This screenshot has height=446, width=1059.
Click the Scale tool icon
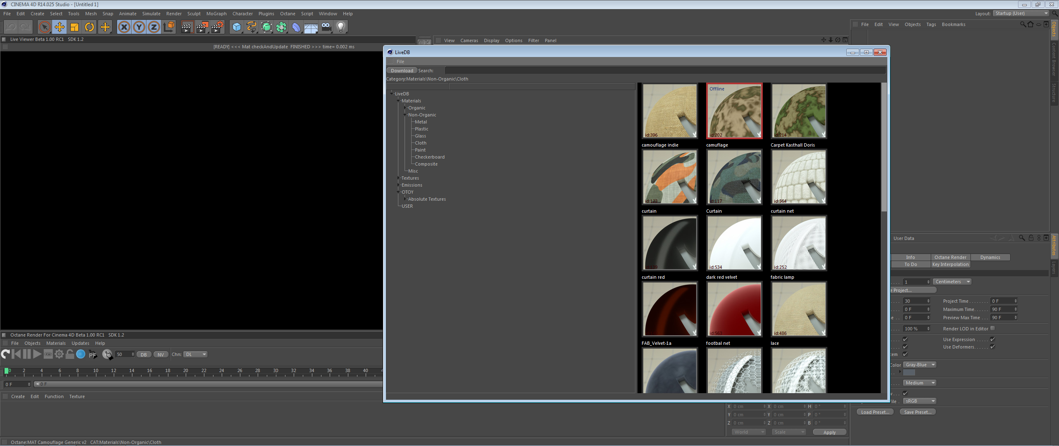point(74,27)
